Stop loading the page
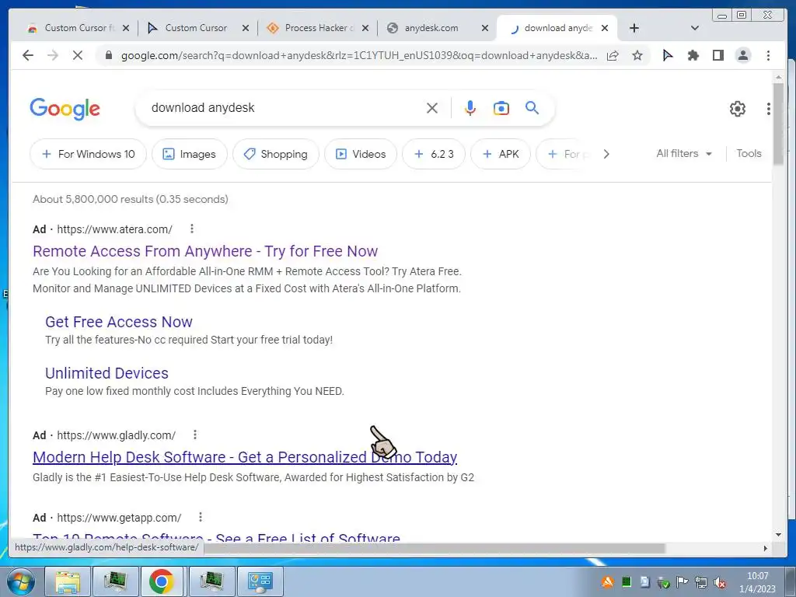The width and height of the screenshot is (796, 597). (78, 55)
